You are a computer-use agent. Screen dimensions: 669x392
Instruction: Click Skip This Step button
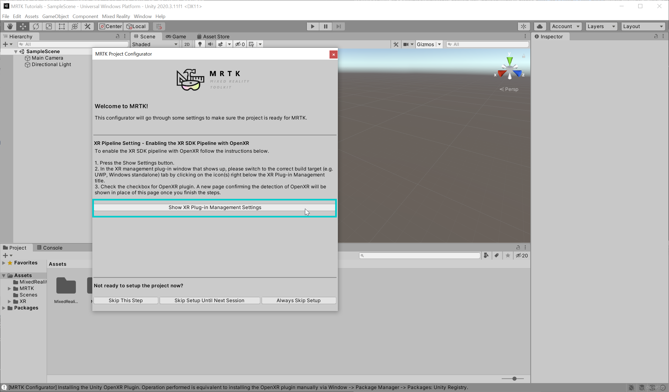tap(126, 301)
